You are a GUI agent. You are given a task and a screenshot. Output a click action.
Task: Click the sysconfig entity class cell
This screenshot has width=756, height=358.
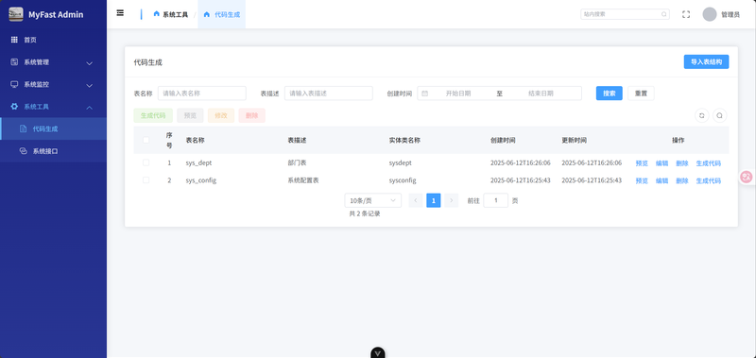(x=403, y=180)
